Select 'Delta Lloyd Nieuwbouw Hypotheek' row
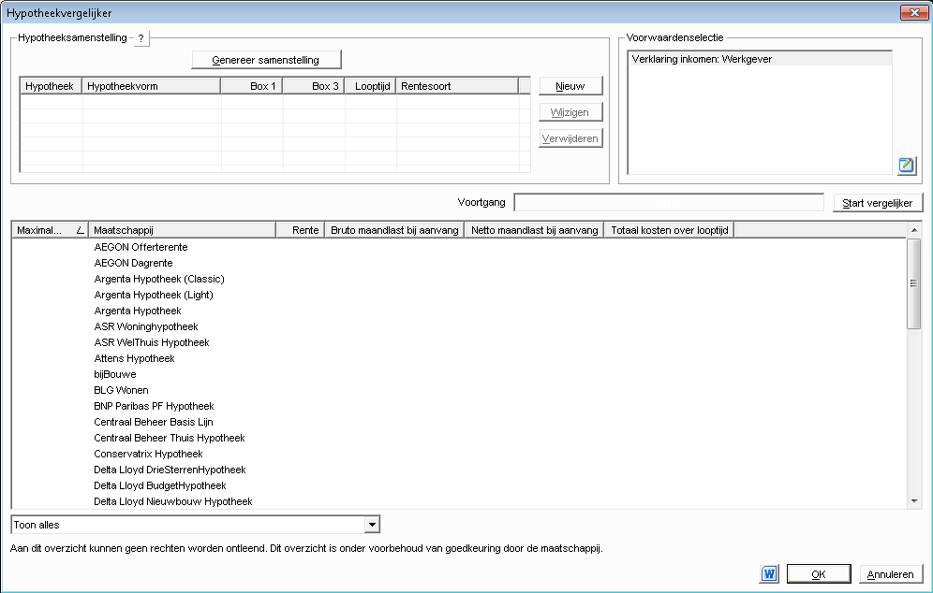 [x=459, y=501]
